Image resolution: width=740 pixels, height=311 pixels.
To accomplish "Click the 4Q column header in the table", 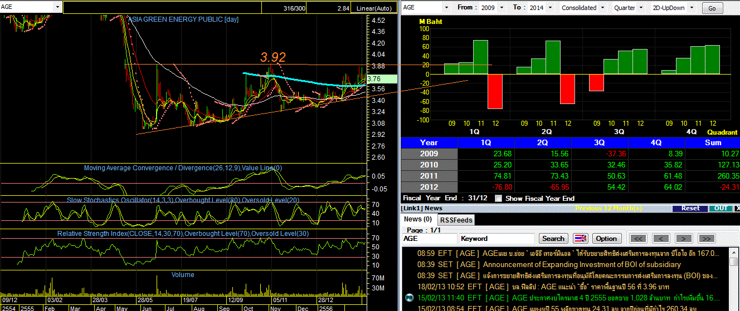I will [656, 142].
